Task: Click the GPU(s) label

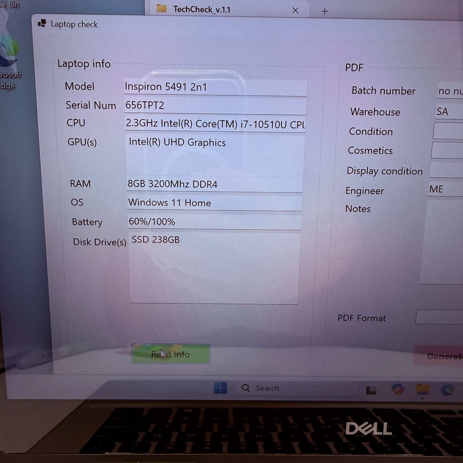Action: (x=82, y=142)
